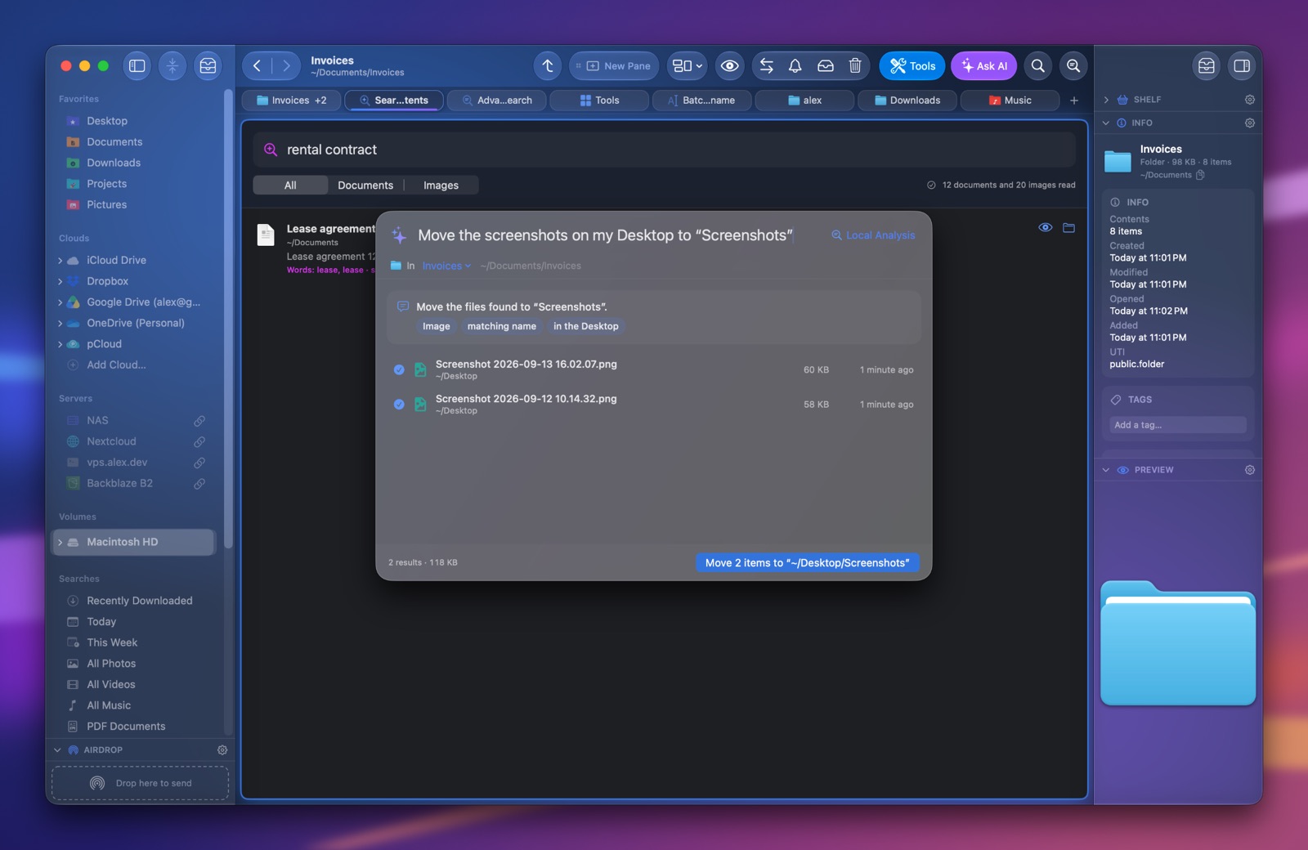
Task: Open the INFO section settings gear
Action: [x=1249, y=123]
